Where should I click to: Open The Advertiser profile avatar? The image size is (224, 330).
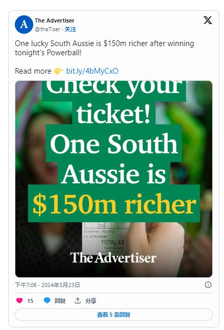(24, 25)
